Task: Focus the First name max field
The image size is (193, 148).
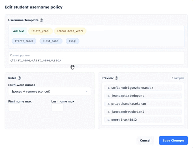Action: point(14,107)
